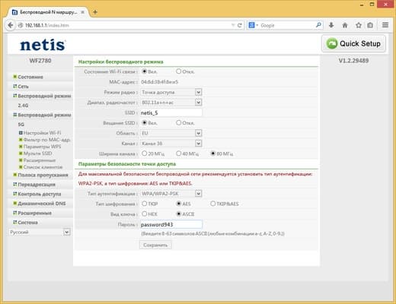
Task: Click the password field containing password943
Action: 171,224
